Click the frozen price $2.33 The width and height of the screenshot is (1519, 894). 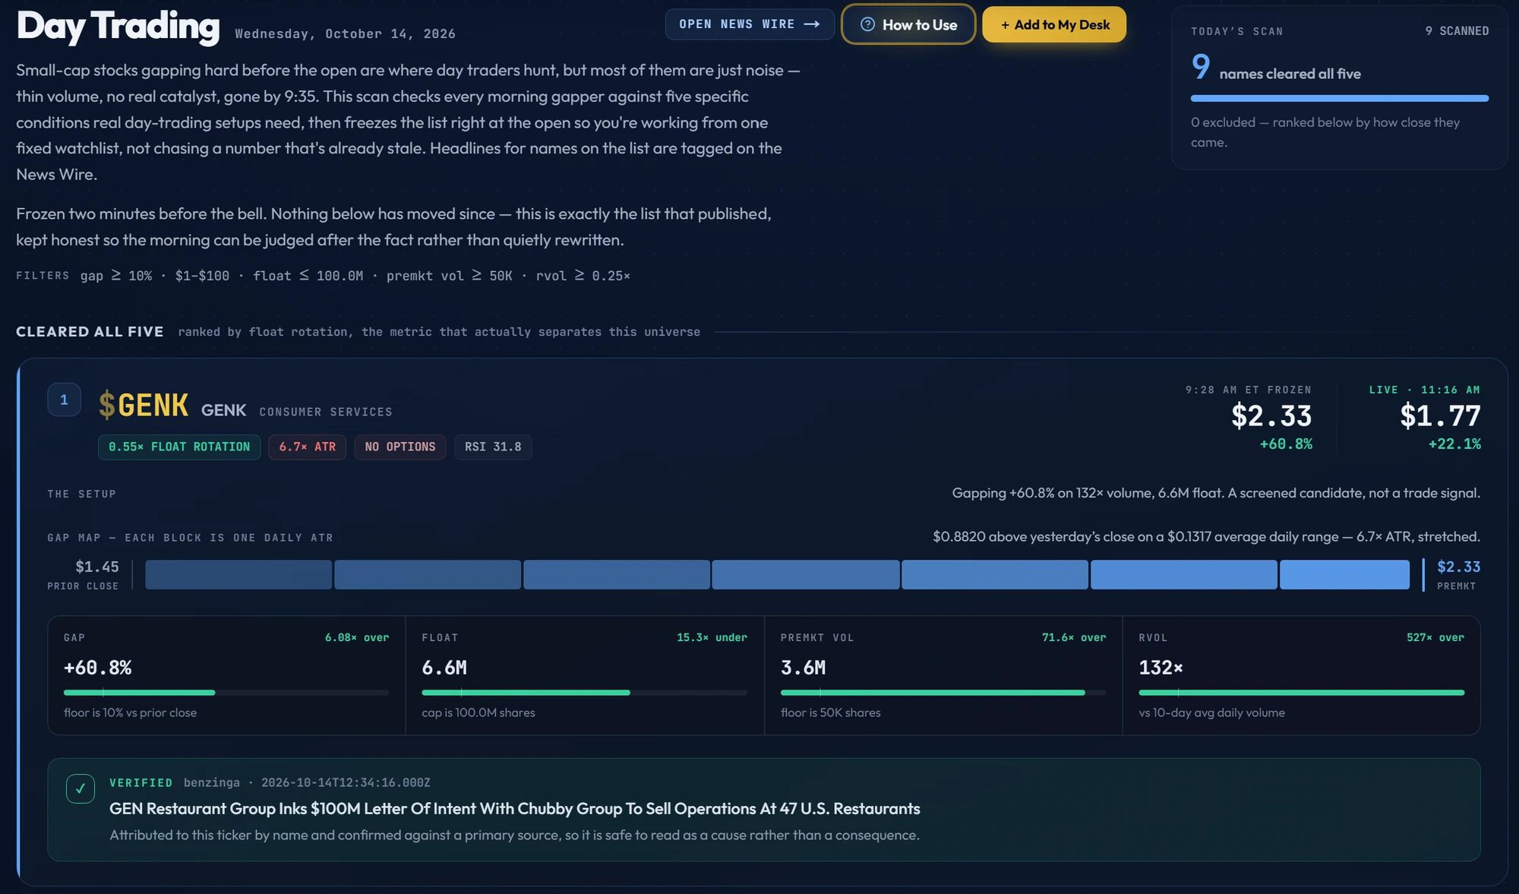(x=1271, y=415)
